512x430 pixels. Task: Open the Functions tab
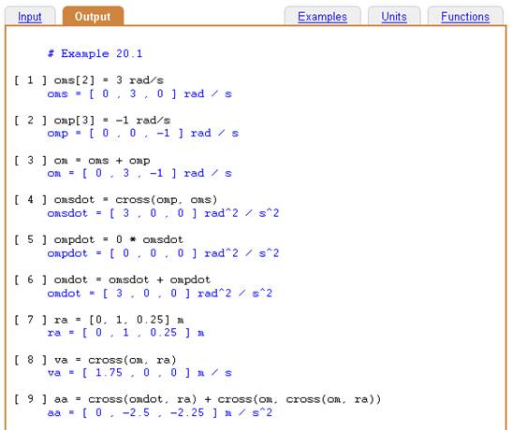465,16
